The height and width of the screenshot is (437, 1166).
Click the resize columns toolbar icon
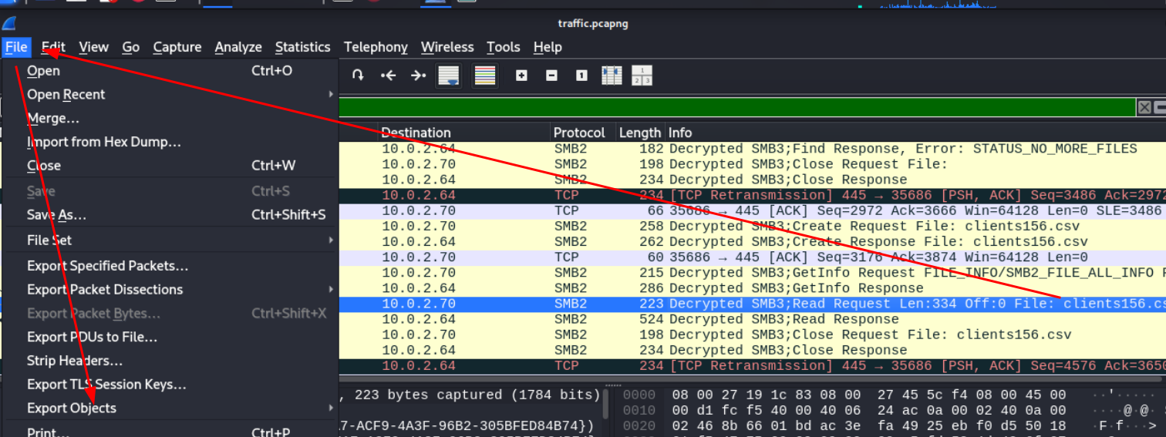click(x=612, y=76)
